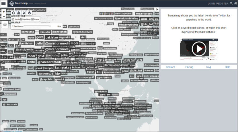Open the Blog link
Viewport: 238px width, 132px height.
[x=208, y=67]
